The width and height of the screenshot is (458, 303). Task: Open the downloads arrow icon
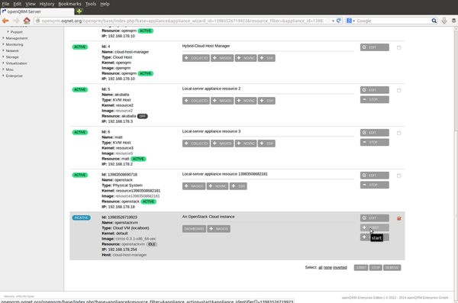coord(444,21)
